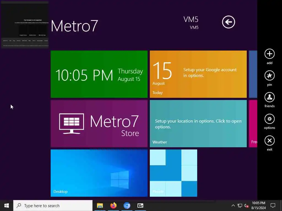282x211 pixels.
Task: Click the VM5 user name
Action: [191, 20]
